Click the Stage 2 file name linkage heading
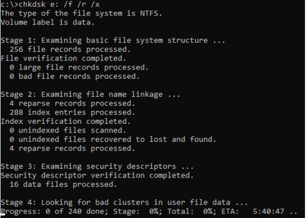The width and height of the screenshot is (306, 218). (90, 95)
